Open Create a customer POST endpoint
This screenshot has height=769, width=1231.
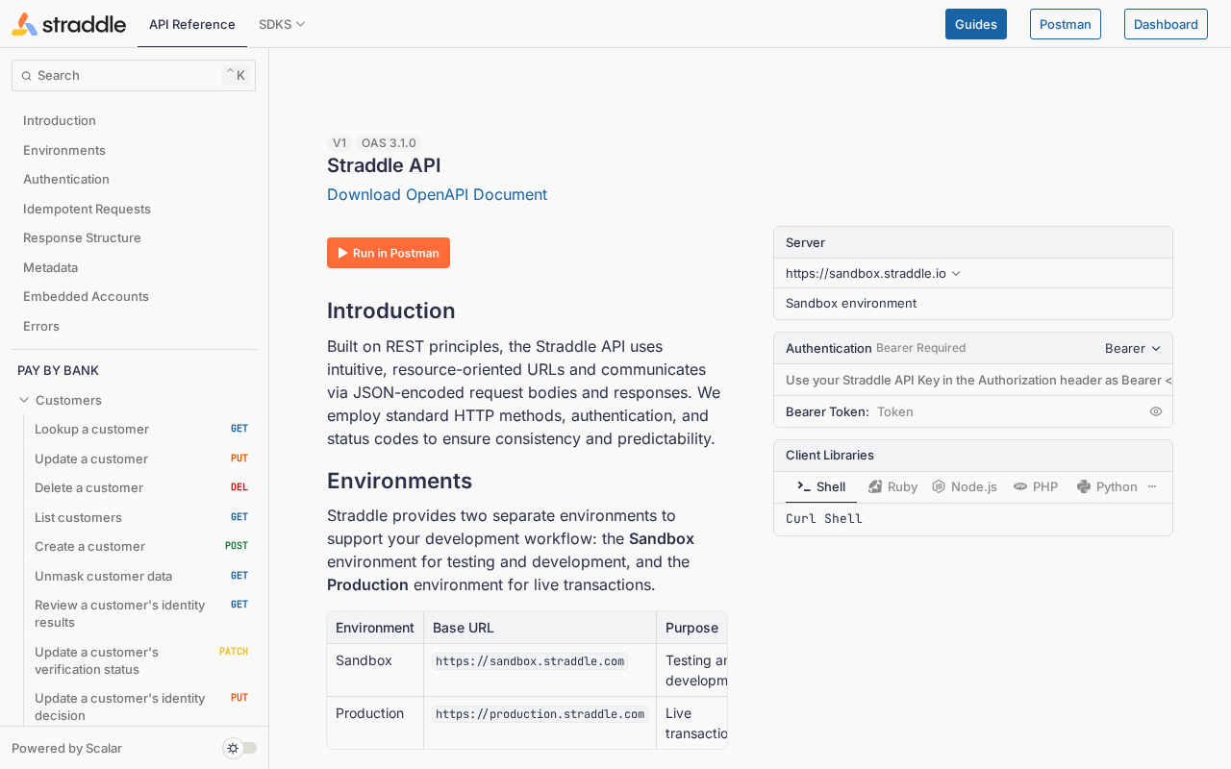pyautogui.click(x=141, y=546)
